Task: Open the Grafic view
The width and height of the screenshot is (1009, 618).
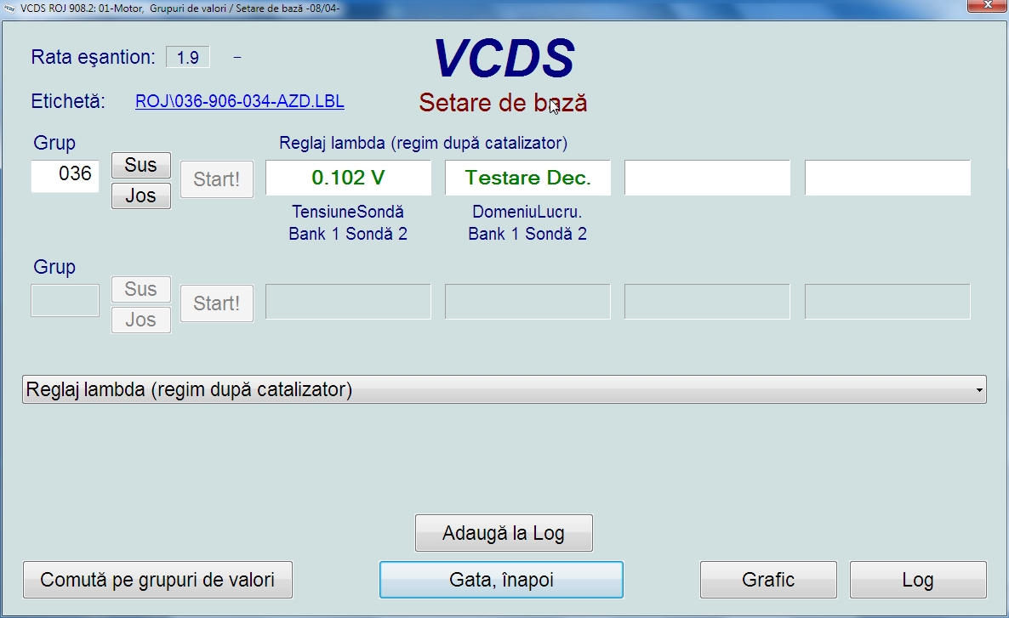Action: [x=768, y=580]
